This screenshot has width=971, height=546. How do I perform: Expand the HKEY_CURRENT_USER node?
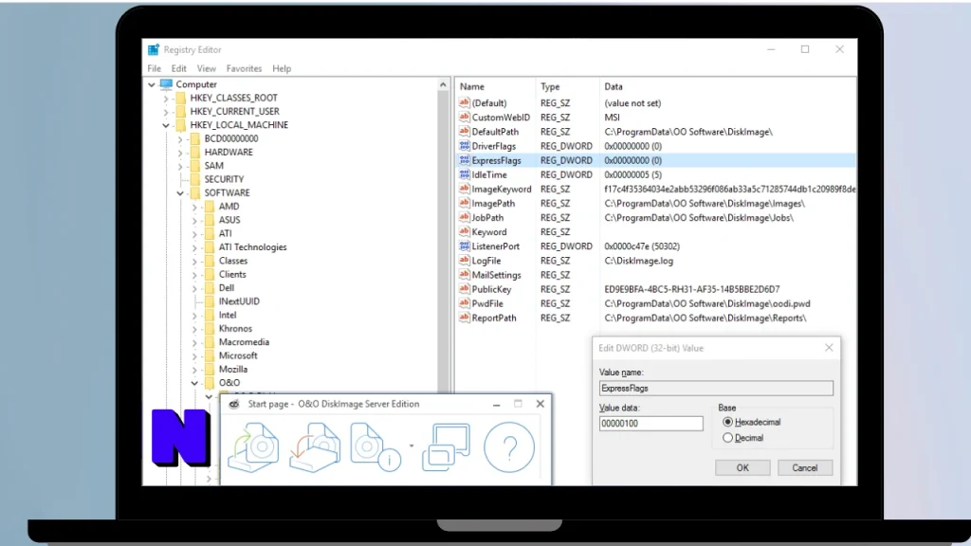click(165, 112)
